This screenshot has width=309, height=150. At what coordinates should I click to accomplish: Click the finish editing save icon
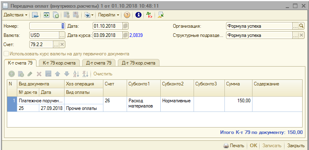point(48,74)
